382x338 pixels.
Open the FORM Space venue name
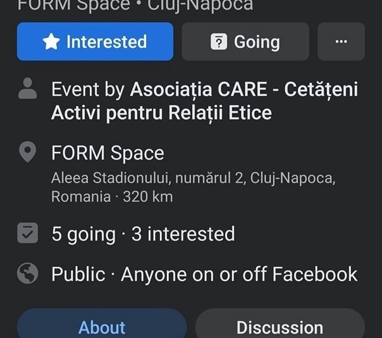point(108,153)
